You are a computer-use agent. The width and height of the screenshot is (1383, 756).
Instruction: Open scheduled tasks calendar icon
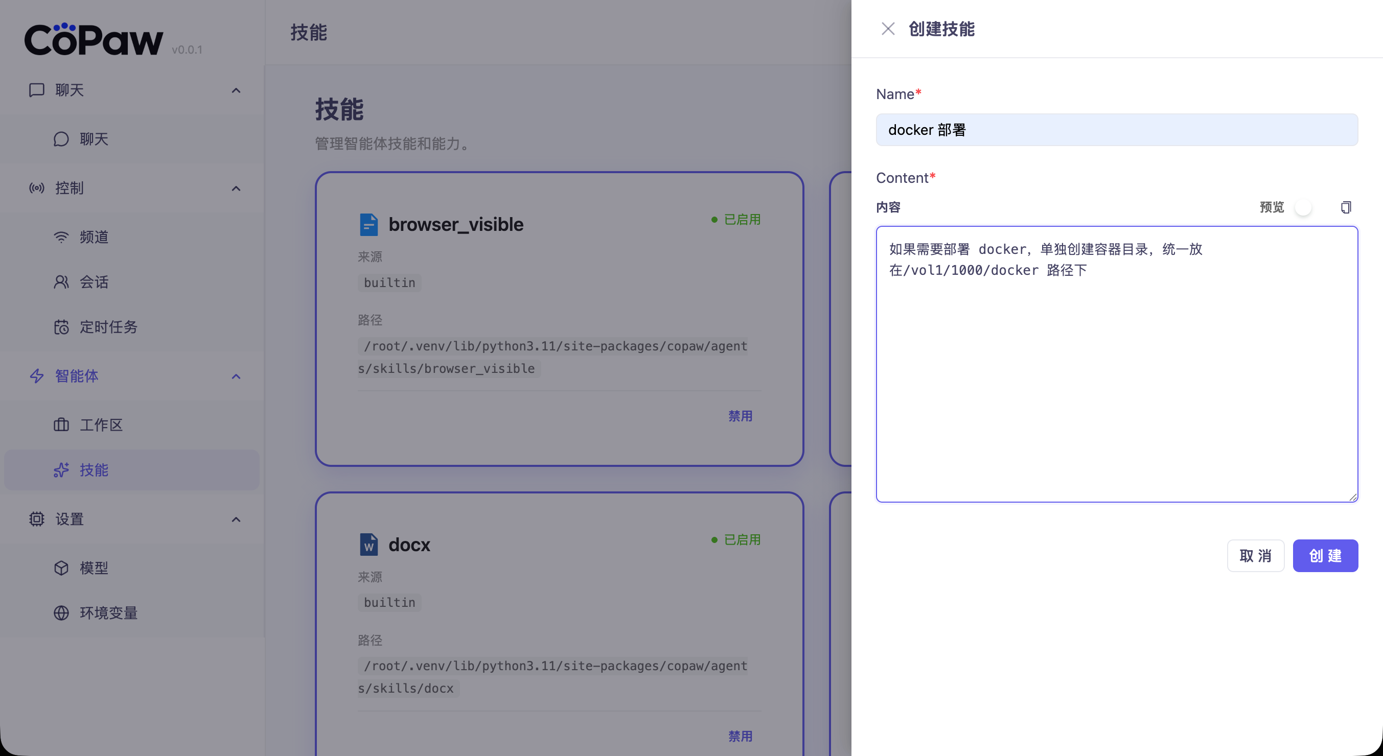point(62,327)
